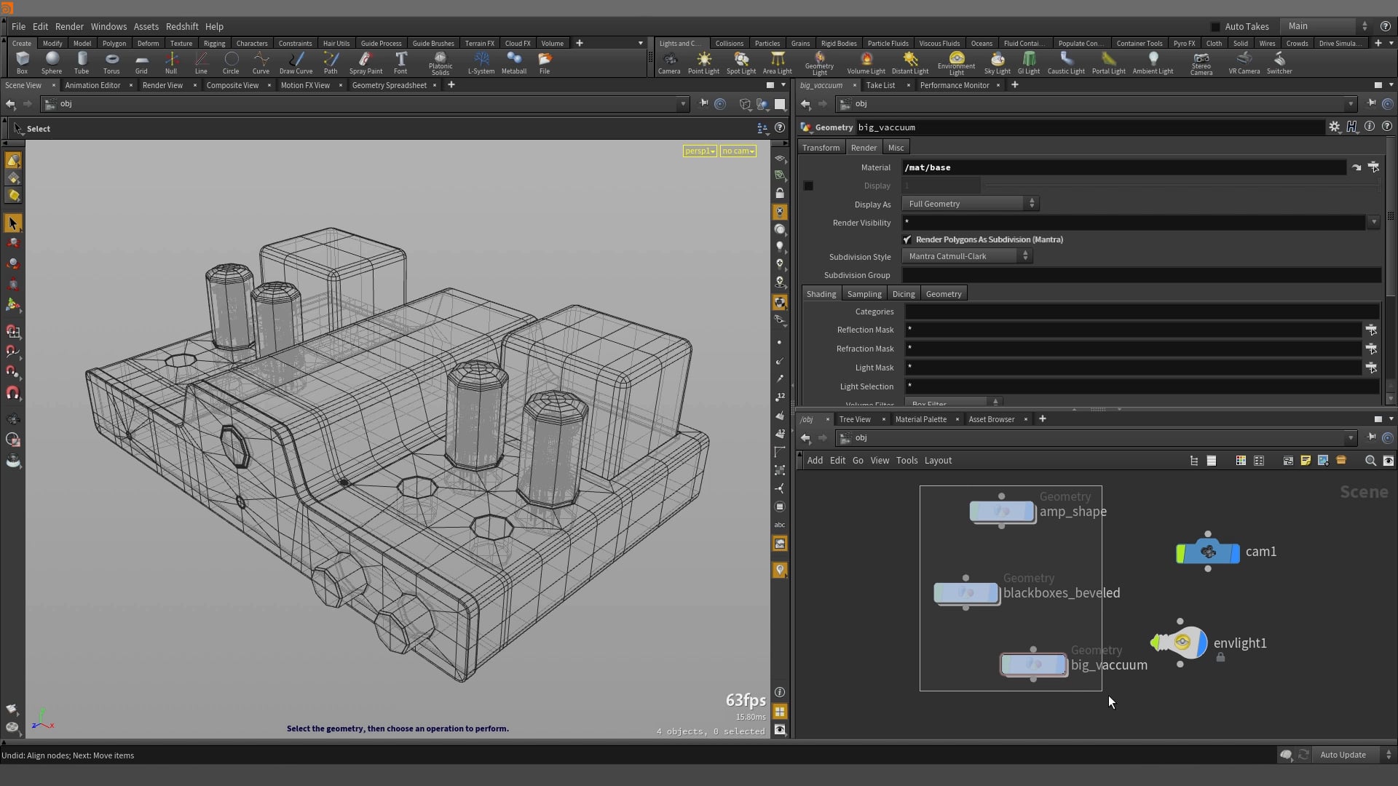Viewport: 1398px width, 786px height.
Task: Select the L-System shelf tool
Action: pyautogui.click(x=481, y=63)
